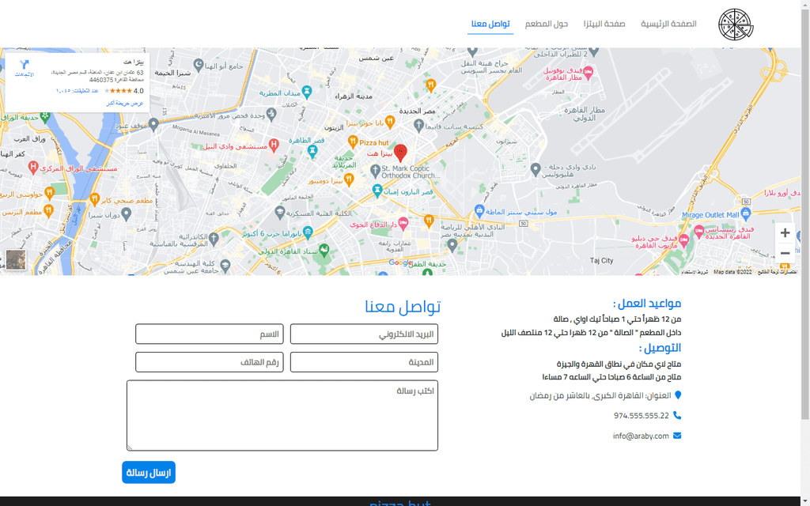
Task: Select the جامع أبو الهنا marker
Action: (199, 65)
